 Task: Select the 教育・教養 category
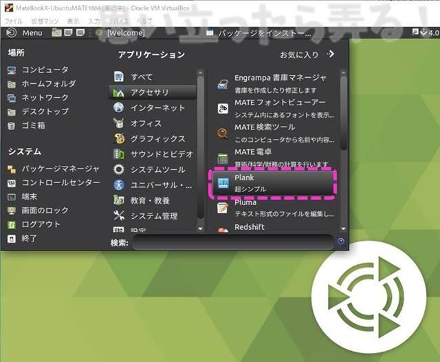pos(153,200)
